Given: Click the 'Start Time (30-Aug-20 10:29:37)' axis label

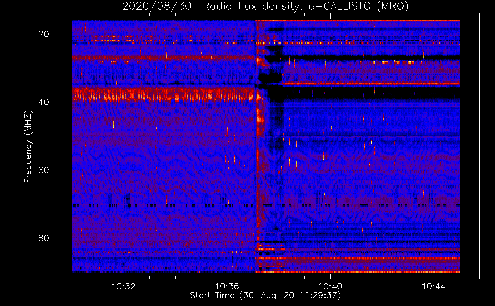Looking at the screenshot, I should tap(265, 296).
